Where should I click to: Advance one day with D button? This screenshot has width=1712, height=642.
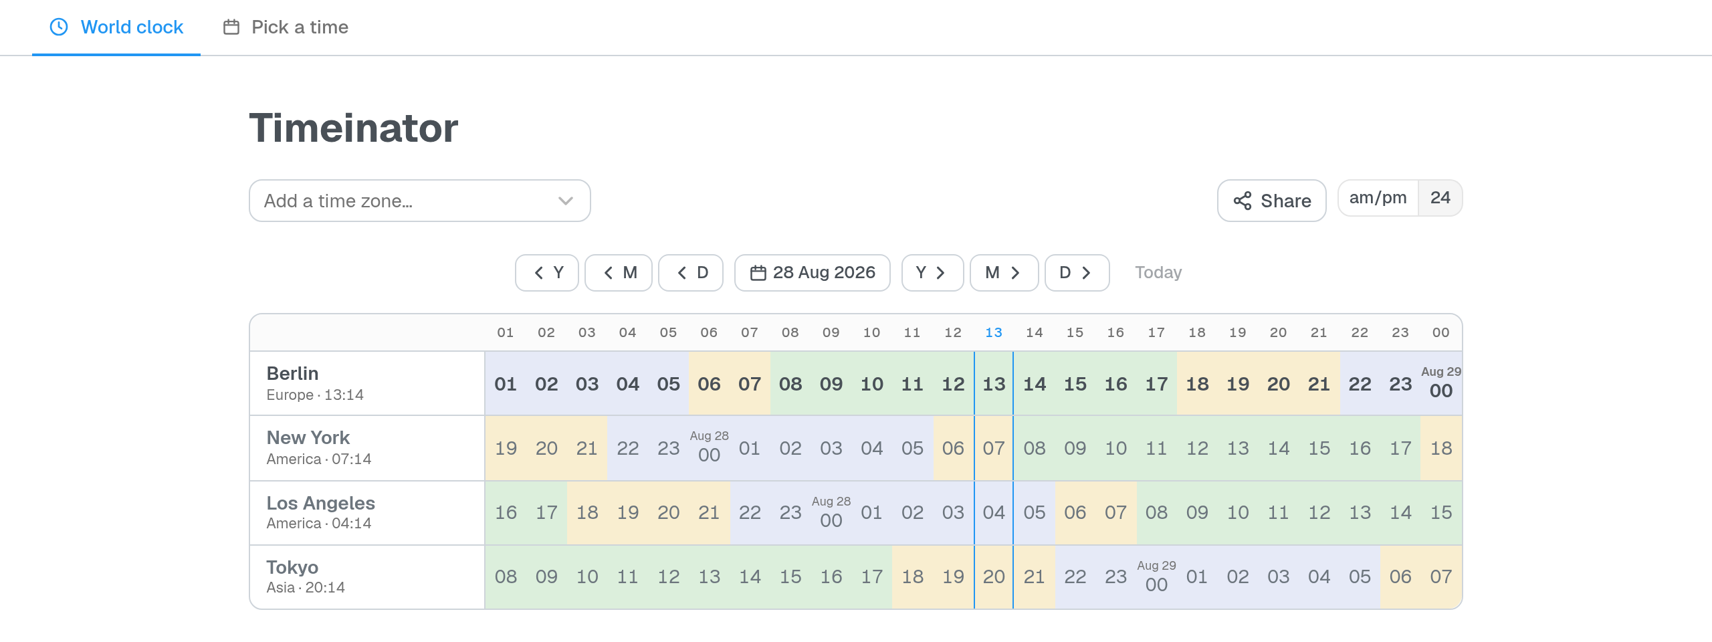[x=1077, y=273]
